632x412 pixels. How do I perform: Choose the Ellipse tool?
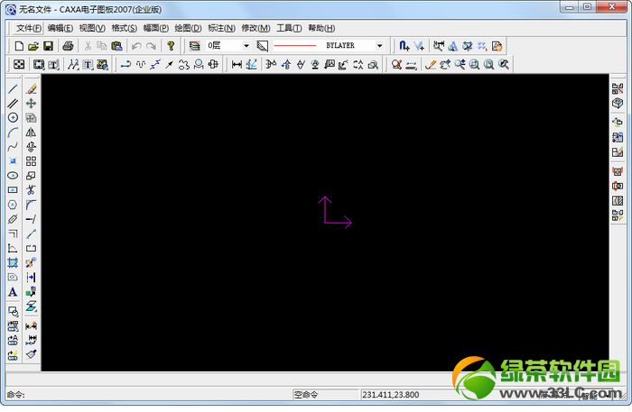[13, 176]
